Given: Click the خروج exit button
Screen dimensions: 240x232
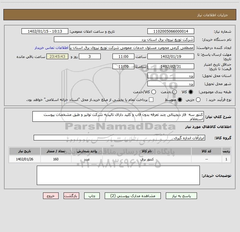Looking at the screenshot, I should [51, 196].
